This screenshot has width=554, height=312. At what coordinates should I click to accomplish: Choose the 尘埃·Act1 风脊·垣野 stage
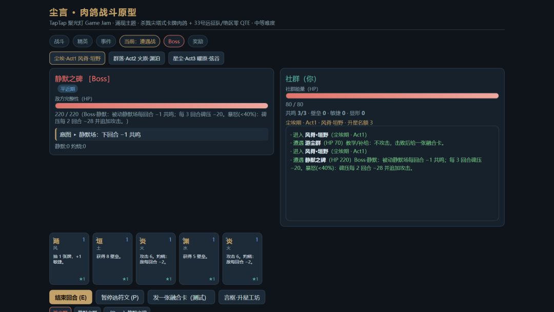[x=77, y=59]
